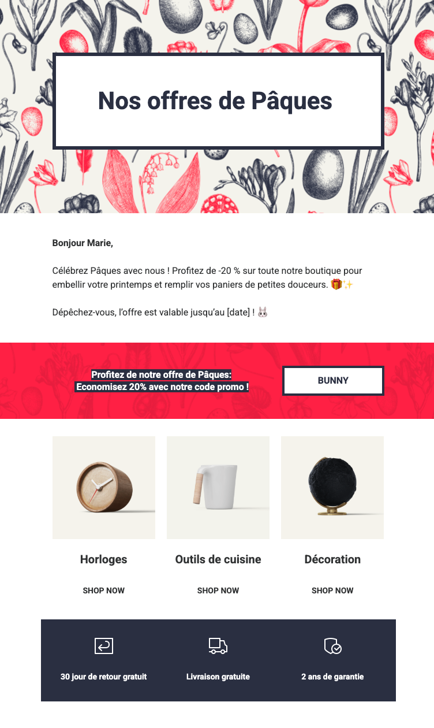Click the Nos offres de Pâques heading
The height and width of the screenshot is (728, 434).
[215, 101]
